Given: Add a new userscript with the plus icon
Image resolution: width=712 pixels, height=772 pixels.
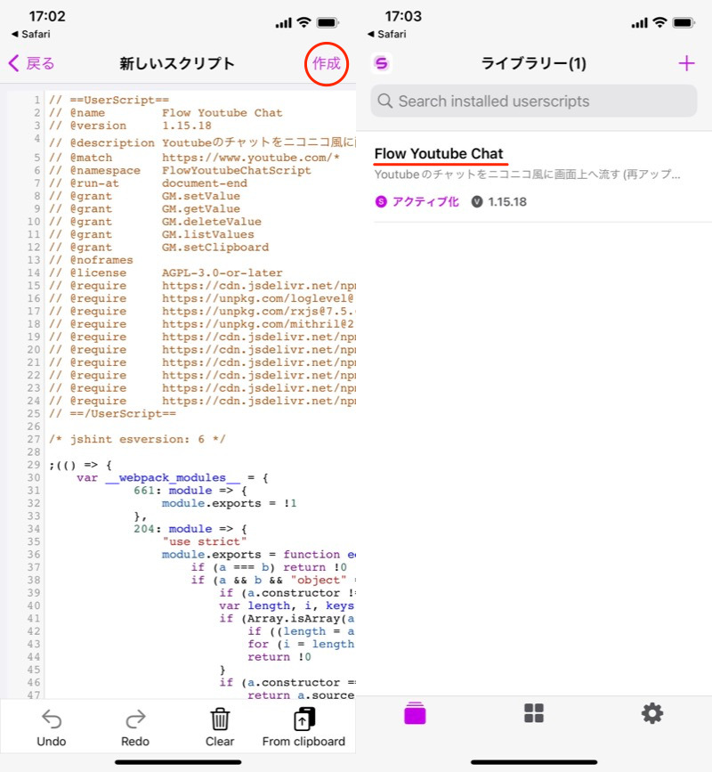Looking at the screenshot, I should [686, 63].
